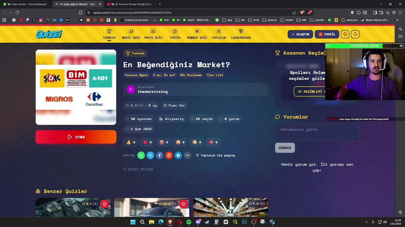React with the laughing emoji
The height and width of the screenshot is (227, 405).
coord(164,142)
